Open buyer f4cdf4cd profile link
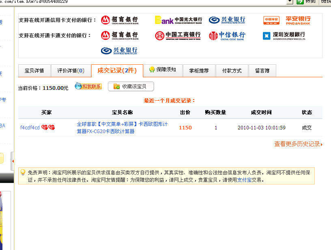 pyautogui.click(x=30, y=127)
